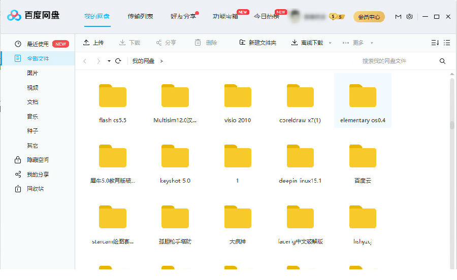This screenshot has width=457, height=280.
Task: Select the keyshot 5.0 folder
Action: (x=175, y=164)
